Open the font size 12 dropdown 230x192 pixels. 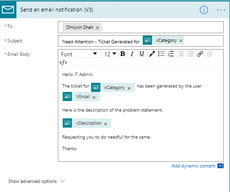click(x=110, y=54)
